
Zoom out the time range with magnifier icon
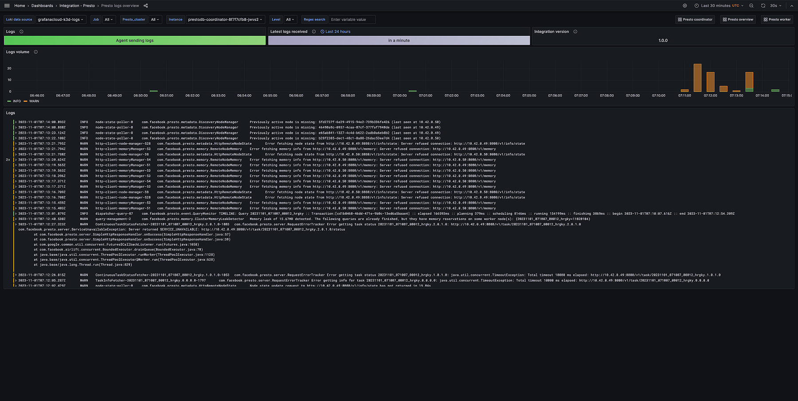coord(751,6)
